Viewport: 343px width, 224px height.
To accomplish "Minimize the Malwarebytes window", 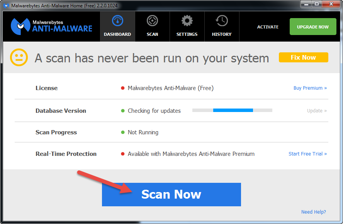I will click(x=306, y=4).
